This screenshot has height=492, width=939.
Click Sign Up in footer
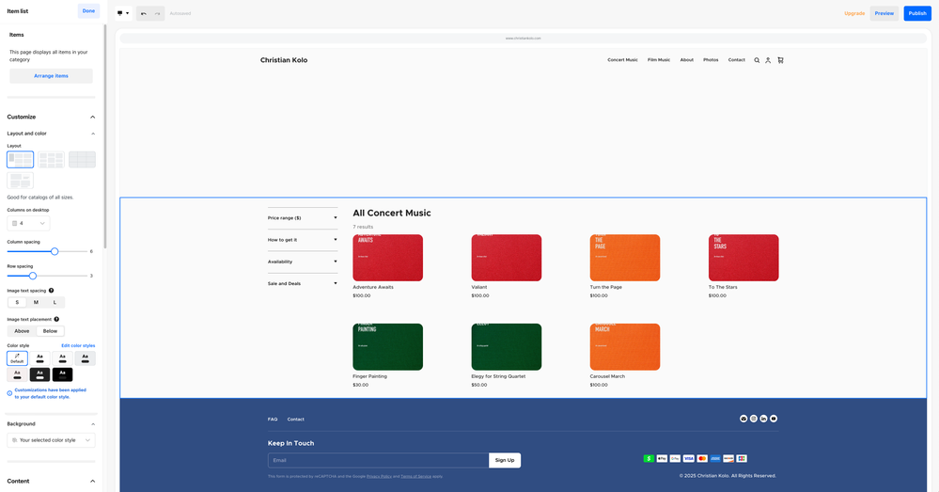click(505, 460)
